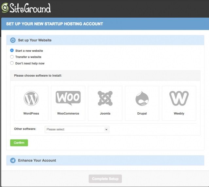Click the paper plane icon beside Enhance Your Account

(13, 160)
